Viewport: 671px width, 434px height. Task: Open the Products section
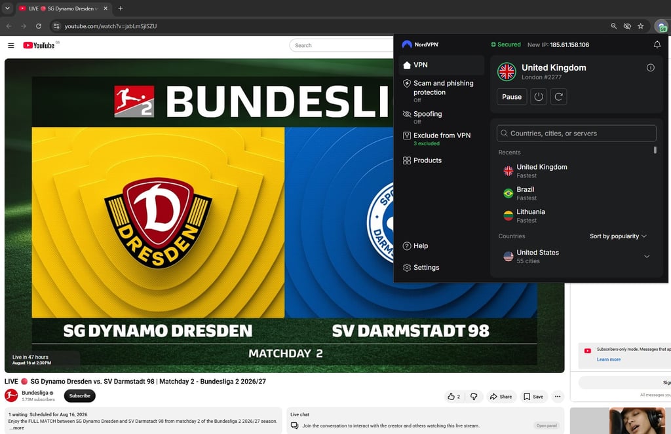coord(441,160)
